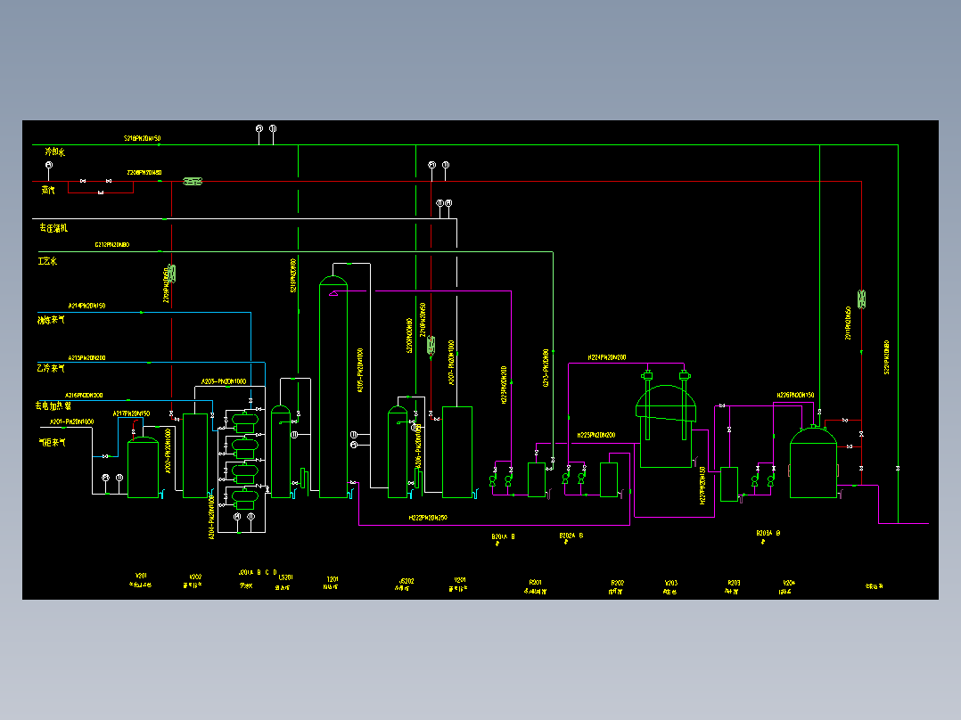Image resolution: width=961 pixels, height=720 pixels.
Task: Click the horizontal A205-PN20N1000 label above V202
Action: [x=224, y=381]
